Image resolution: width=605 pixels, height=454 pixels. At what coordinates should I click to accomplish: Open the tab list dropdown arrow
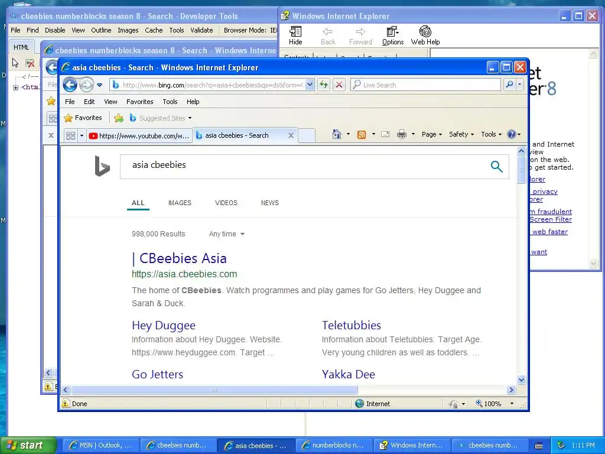coord(82,135)
